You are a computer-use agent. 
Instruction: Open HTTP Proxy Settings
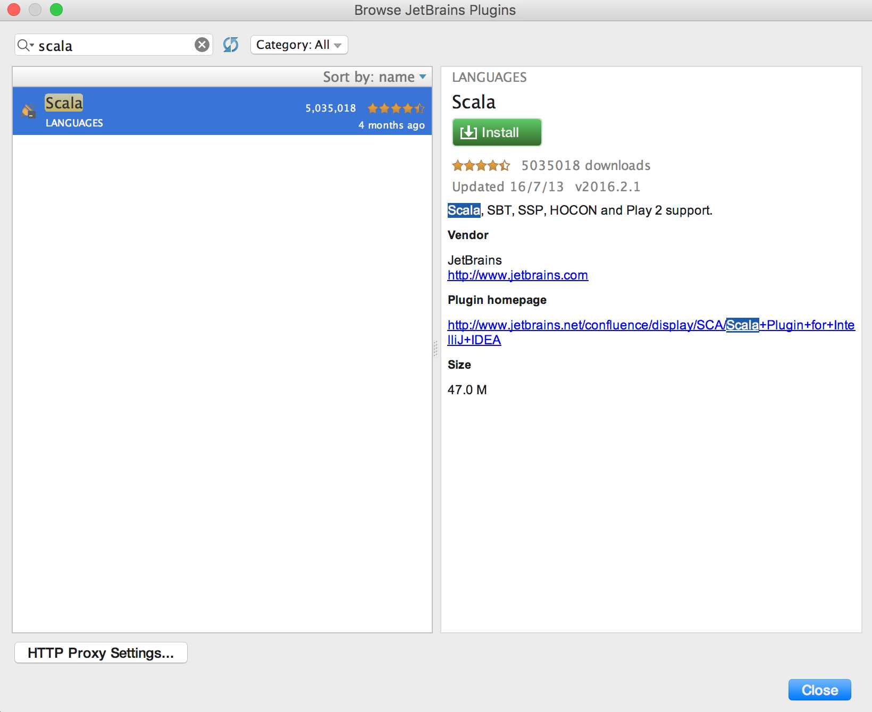click(100, 652)
